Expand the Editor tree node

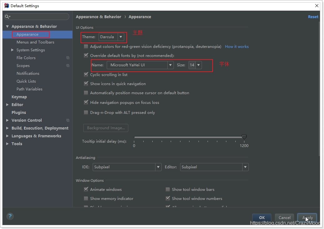[7, 104]
